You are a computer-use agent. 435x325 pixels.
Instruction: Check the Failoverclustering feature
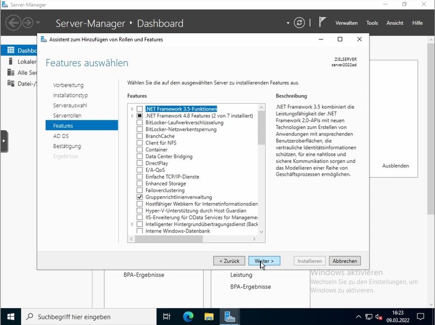(140, 190)
